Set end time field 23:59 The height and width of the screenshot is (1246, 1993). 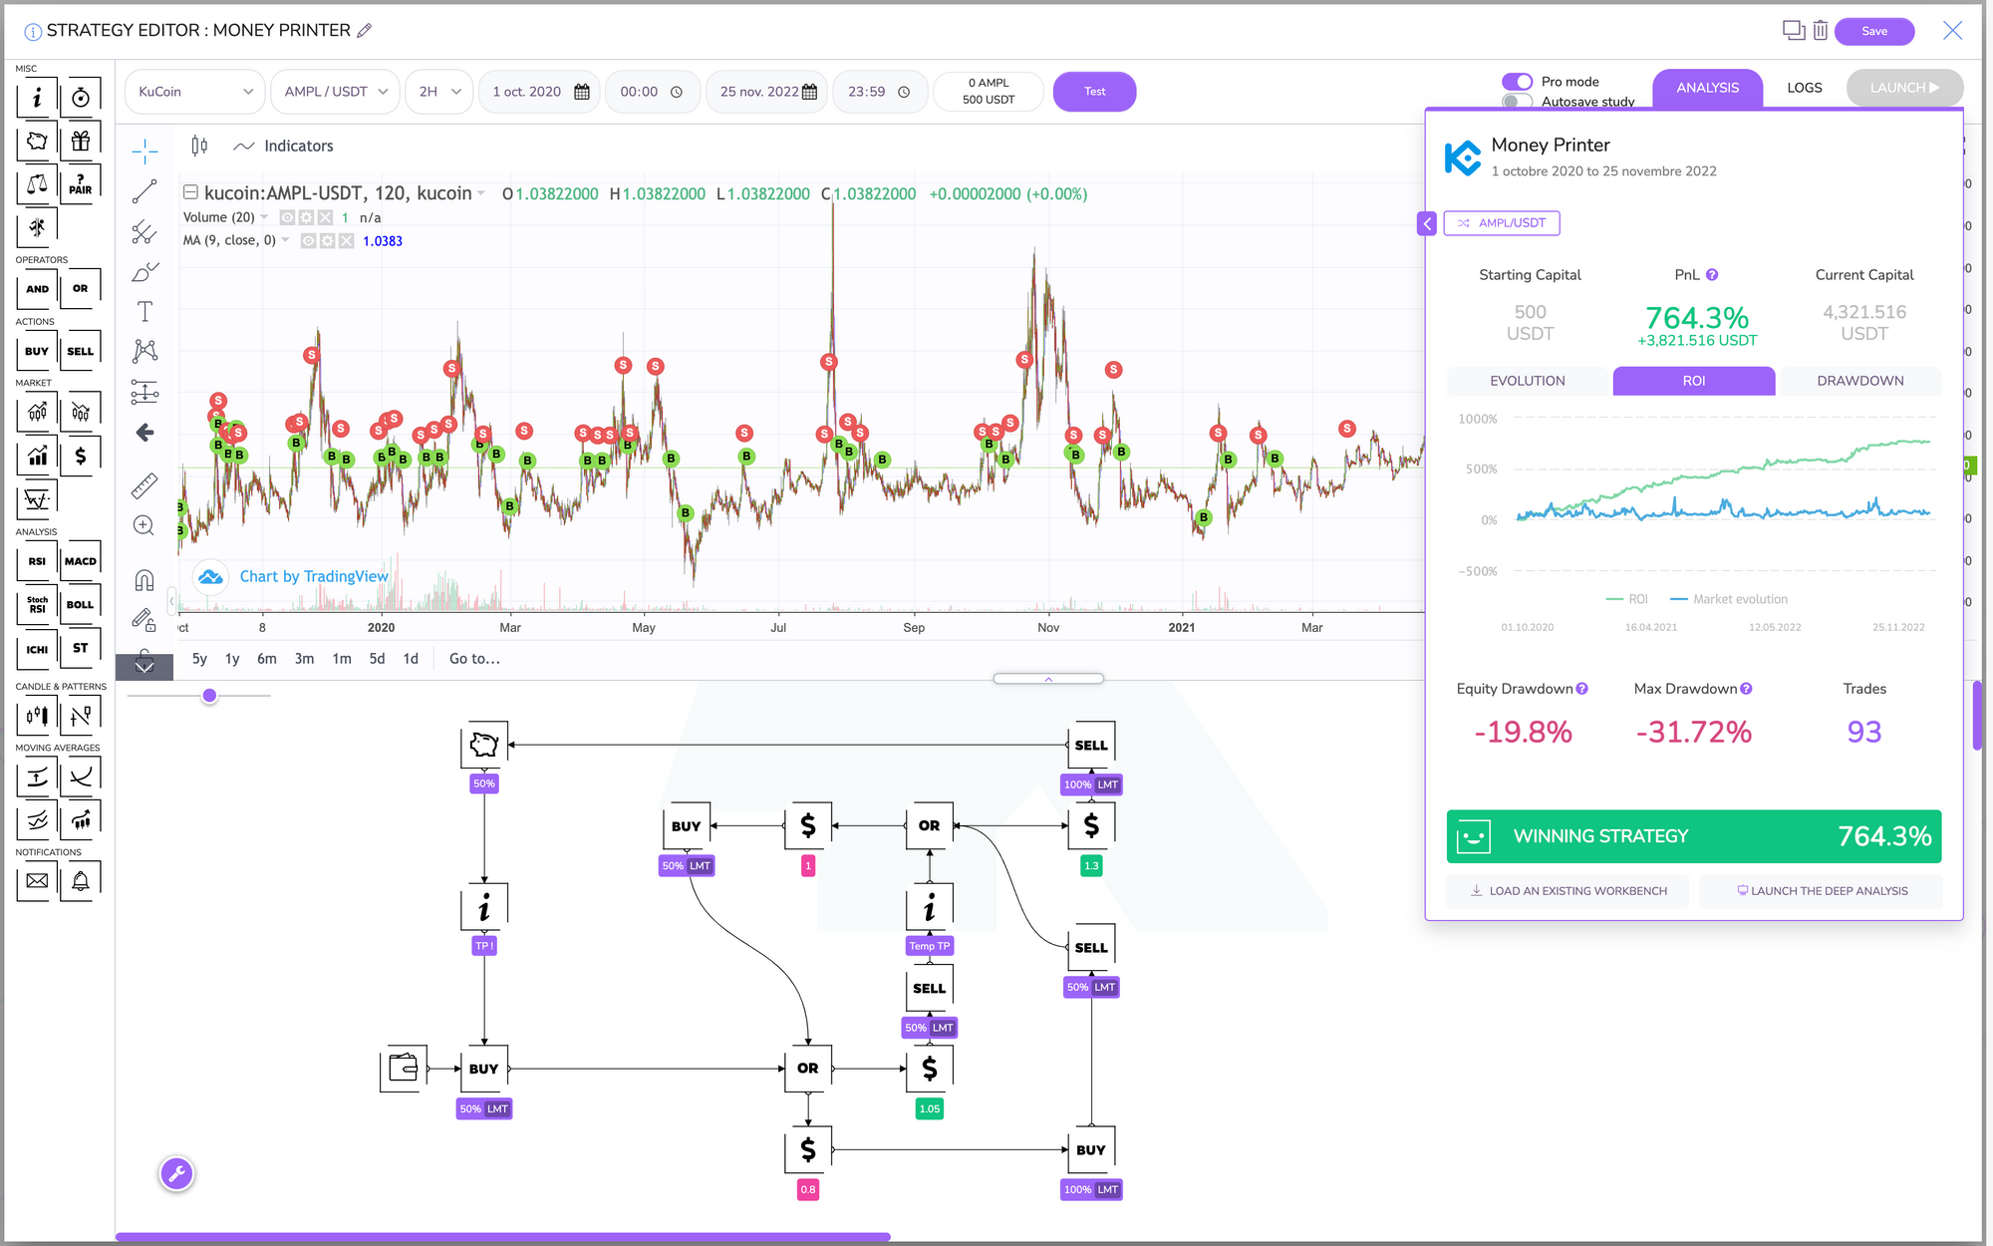coord(879,92)
